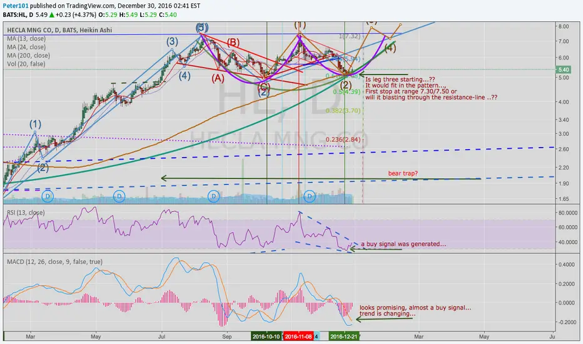583x344 pixels.
Task: Open the Peter101 author profile link
Action: [16, 6]
